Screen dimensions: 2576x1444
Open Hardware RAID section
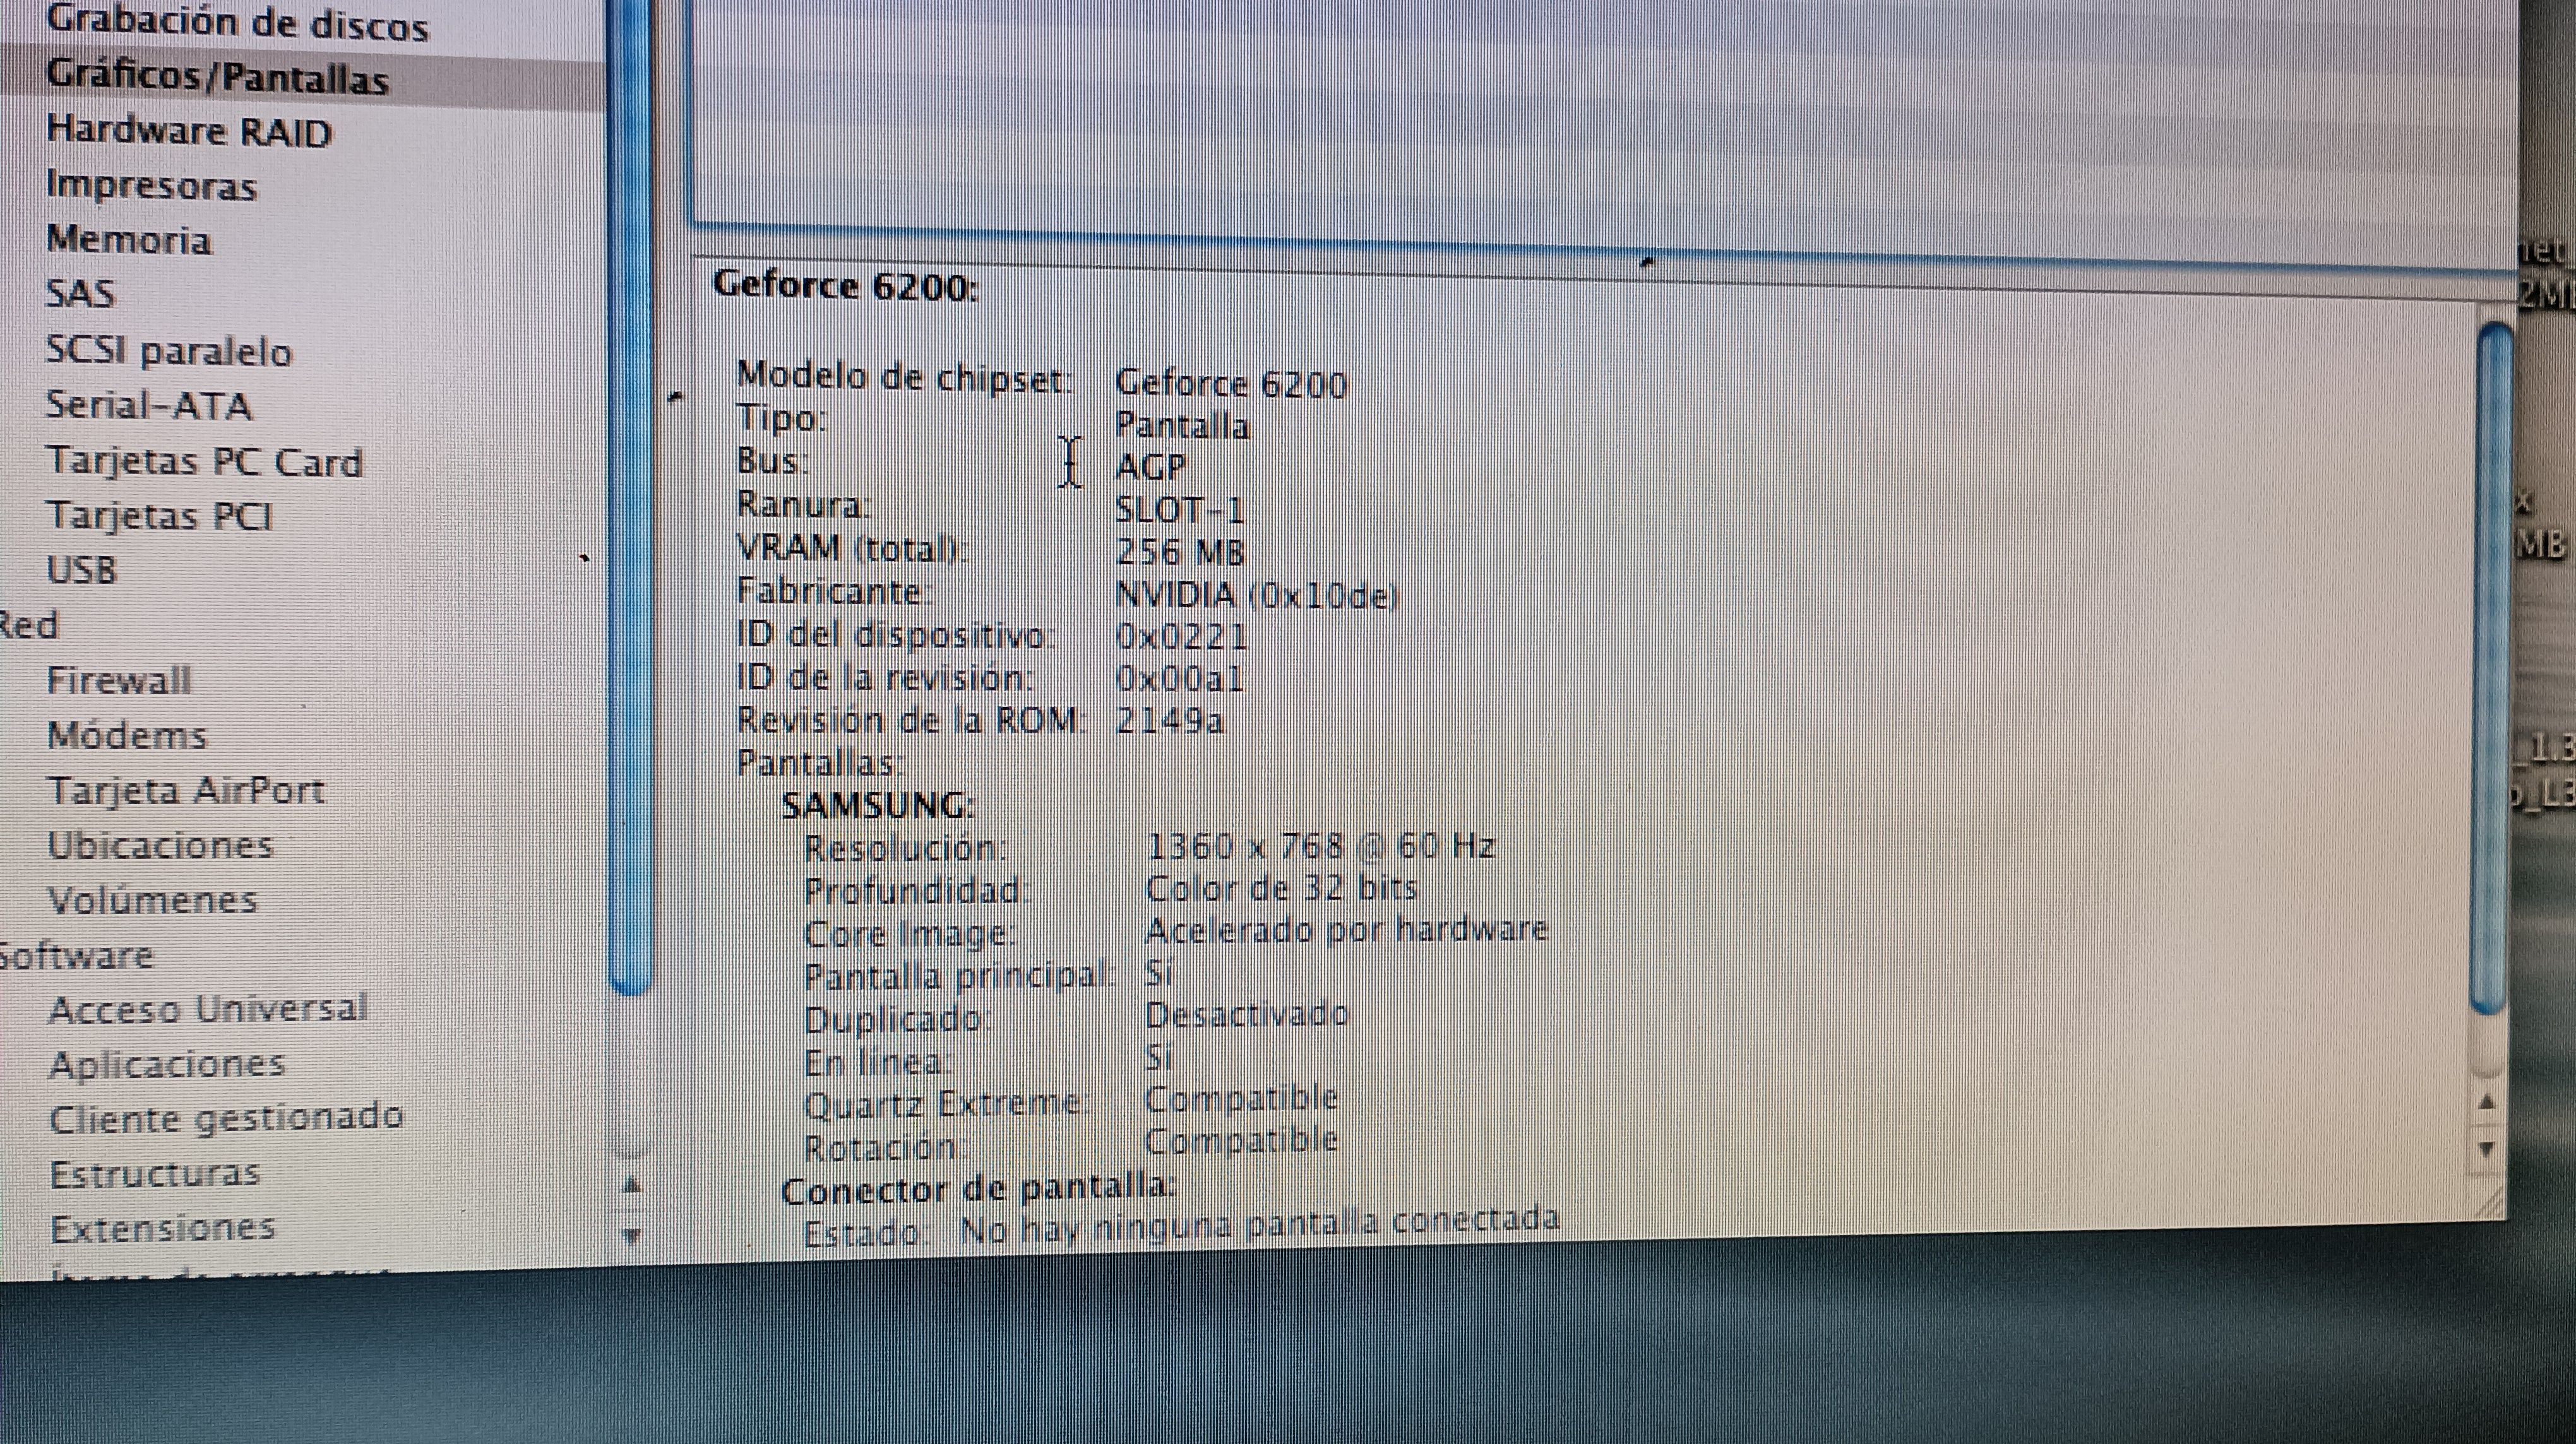tap(189, 132)
